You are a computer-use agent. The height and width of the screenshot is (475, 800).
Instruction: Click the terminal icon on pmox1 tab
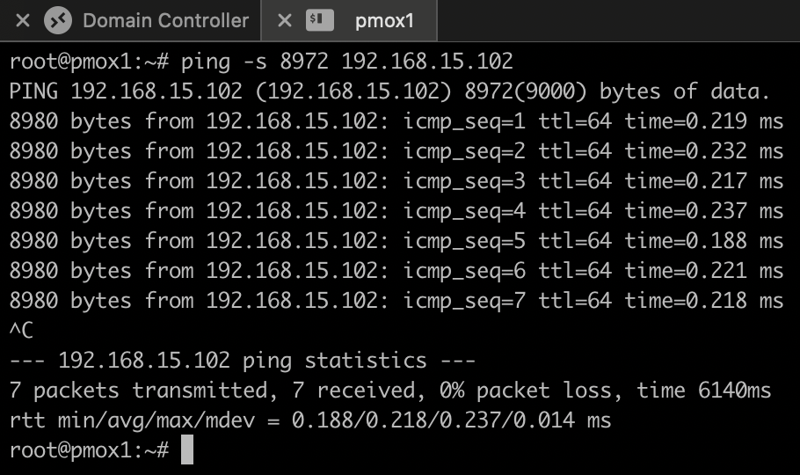tap(319, 20)
